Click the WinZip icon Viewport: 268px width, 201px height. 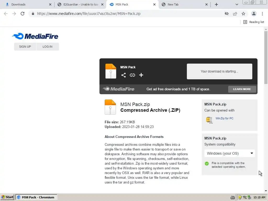point(209,120)
